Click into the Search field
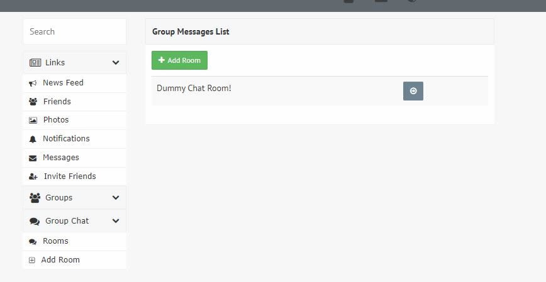 click(x=74, y=31)
